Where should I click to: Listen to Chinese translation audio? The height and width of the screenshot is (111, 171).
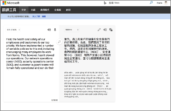pos(105,30)
